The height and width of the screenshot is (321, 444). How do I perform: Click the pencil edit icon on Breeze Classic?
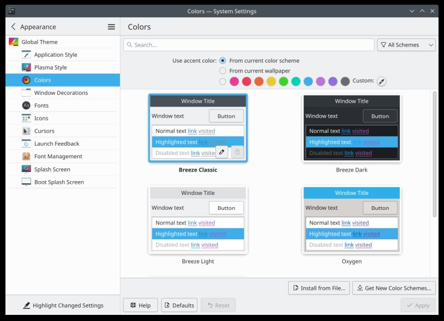tap(222, 152)
